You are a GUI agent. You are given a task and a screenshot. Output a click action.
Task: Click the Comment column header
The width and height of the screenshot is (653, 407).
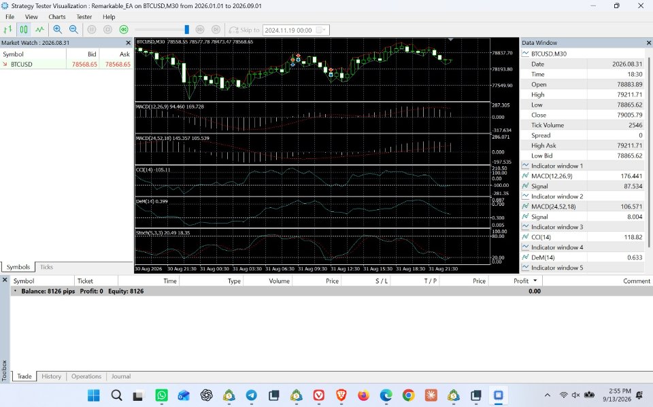(x=597, y=281)
